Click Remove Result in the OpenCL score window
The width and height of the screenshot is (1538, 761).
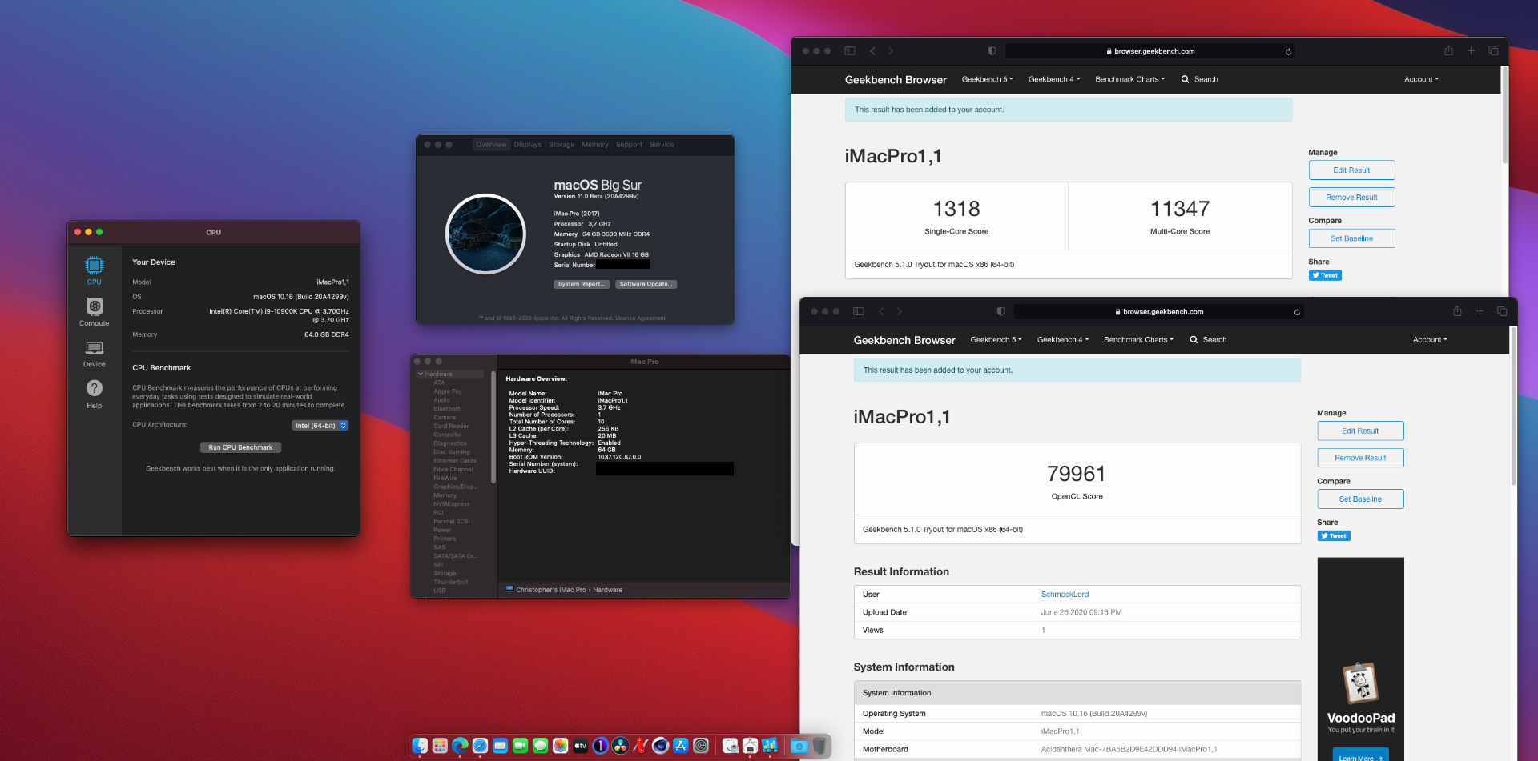(x=1360, y=458)
